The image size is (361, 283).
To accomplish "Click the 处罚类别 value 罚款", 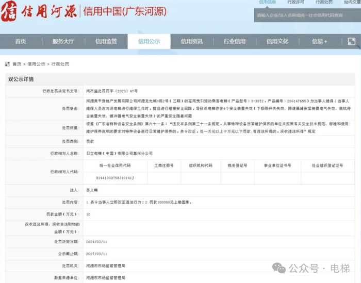I will 90,141.
